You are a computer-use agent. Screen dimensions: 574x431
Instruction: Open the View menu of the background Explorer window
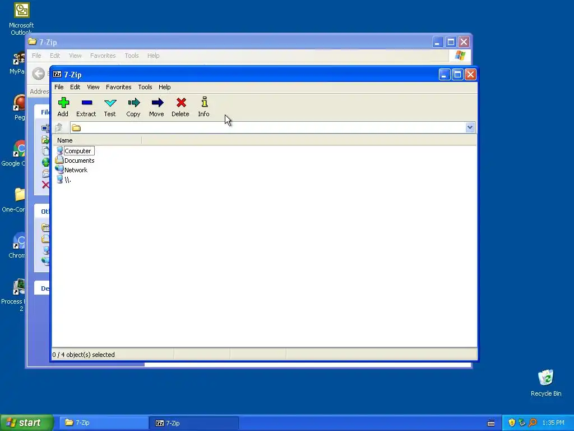coord(75,56)
